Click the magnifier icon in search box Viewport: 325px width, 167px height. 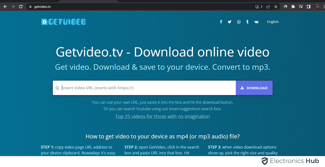[x=57, y=88]
